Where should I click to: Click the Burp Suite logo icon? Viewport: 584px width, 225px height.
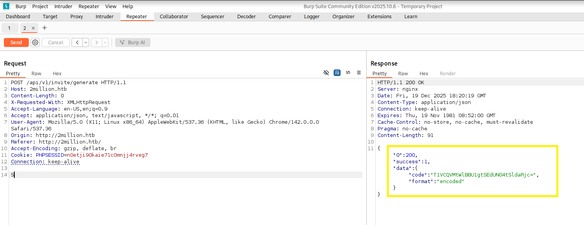tap(6, 6)
